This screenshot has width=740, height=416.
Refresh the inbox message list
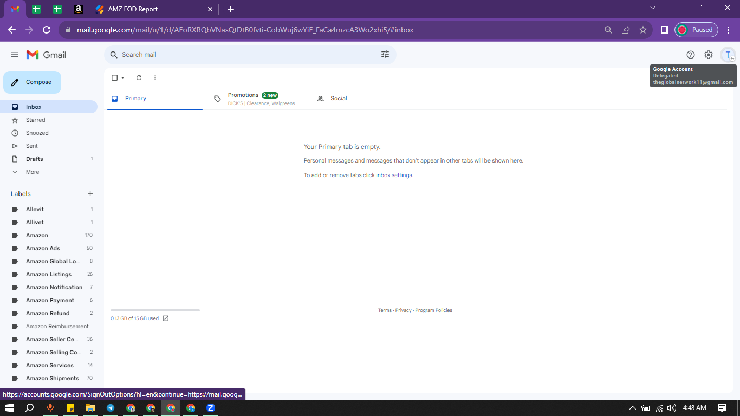(x=139, y=78)
